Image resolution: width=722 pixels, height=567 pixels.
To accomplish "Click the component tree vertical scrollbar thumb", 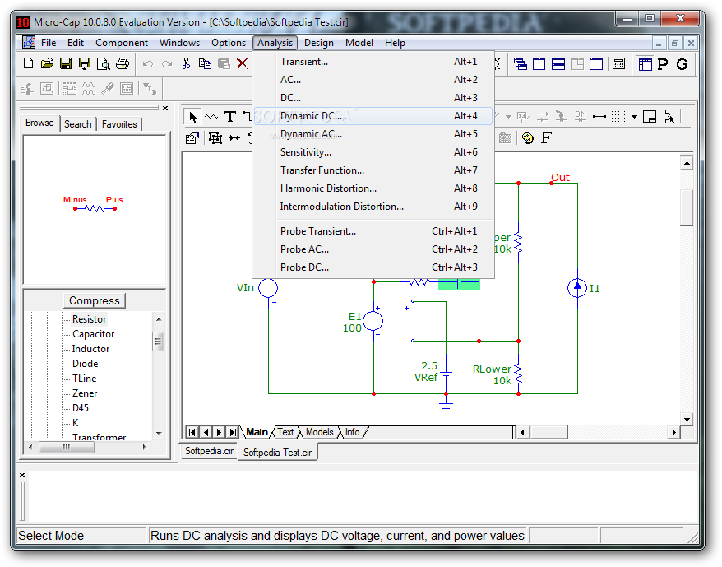I will pyautogui.click(x=159, y=342).
